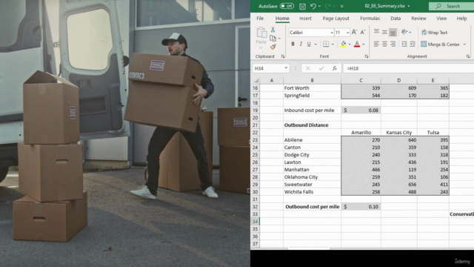Open the Name Box dropdown arrow
Viewport: 474px width, 267px height.
(x=286, y=68)
